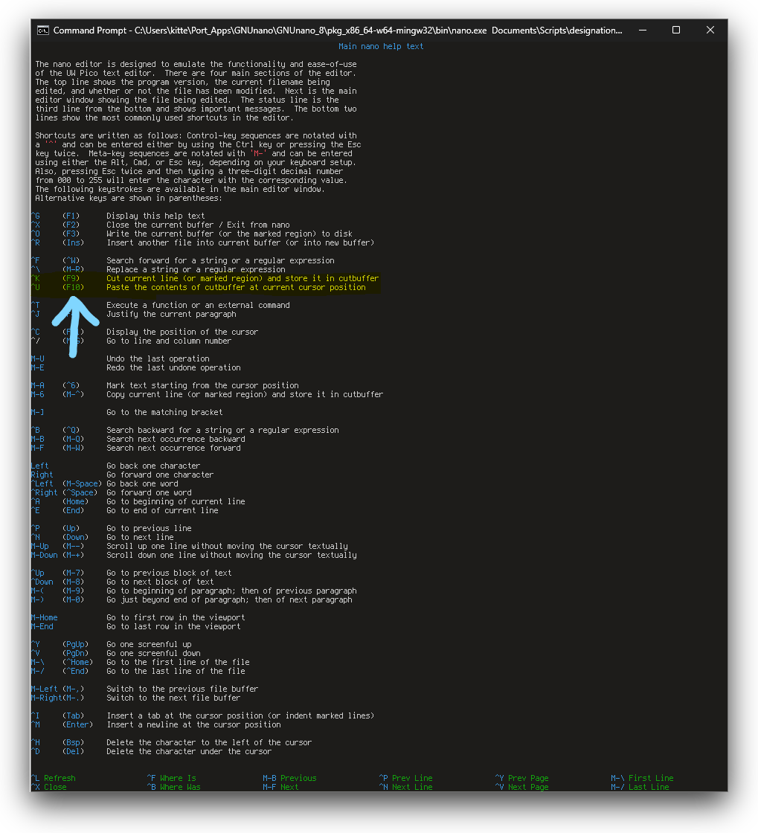The image size is (758, 833).
Task: Click 'Display this help text' line
Action: [x=155, y=216]
